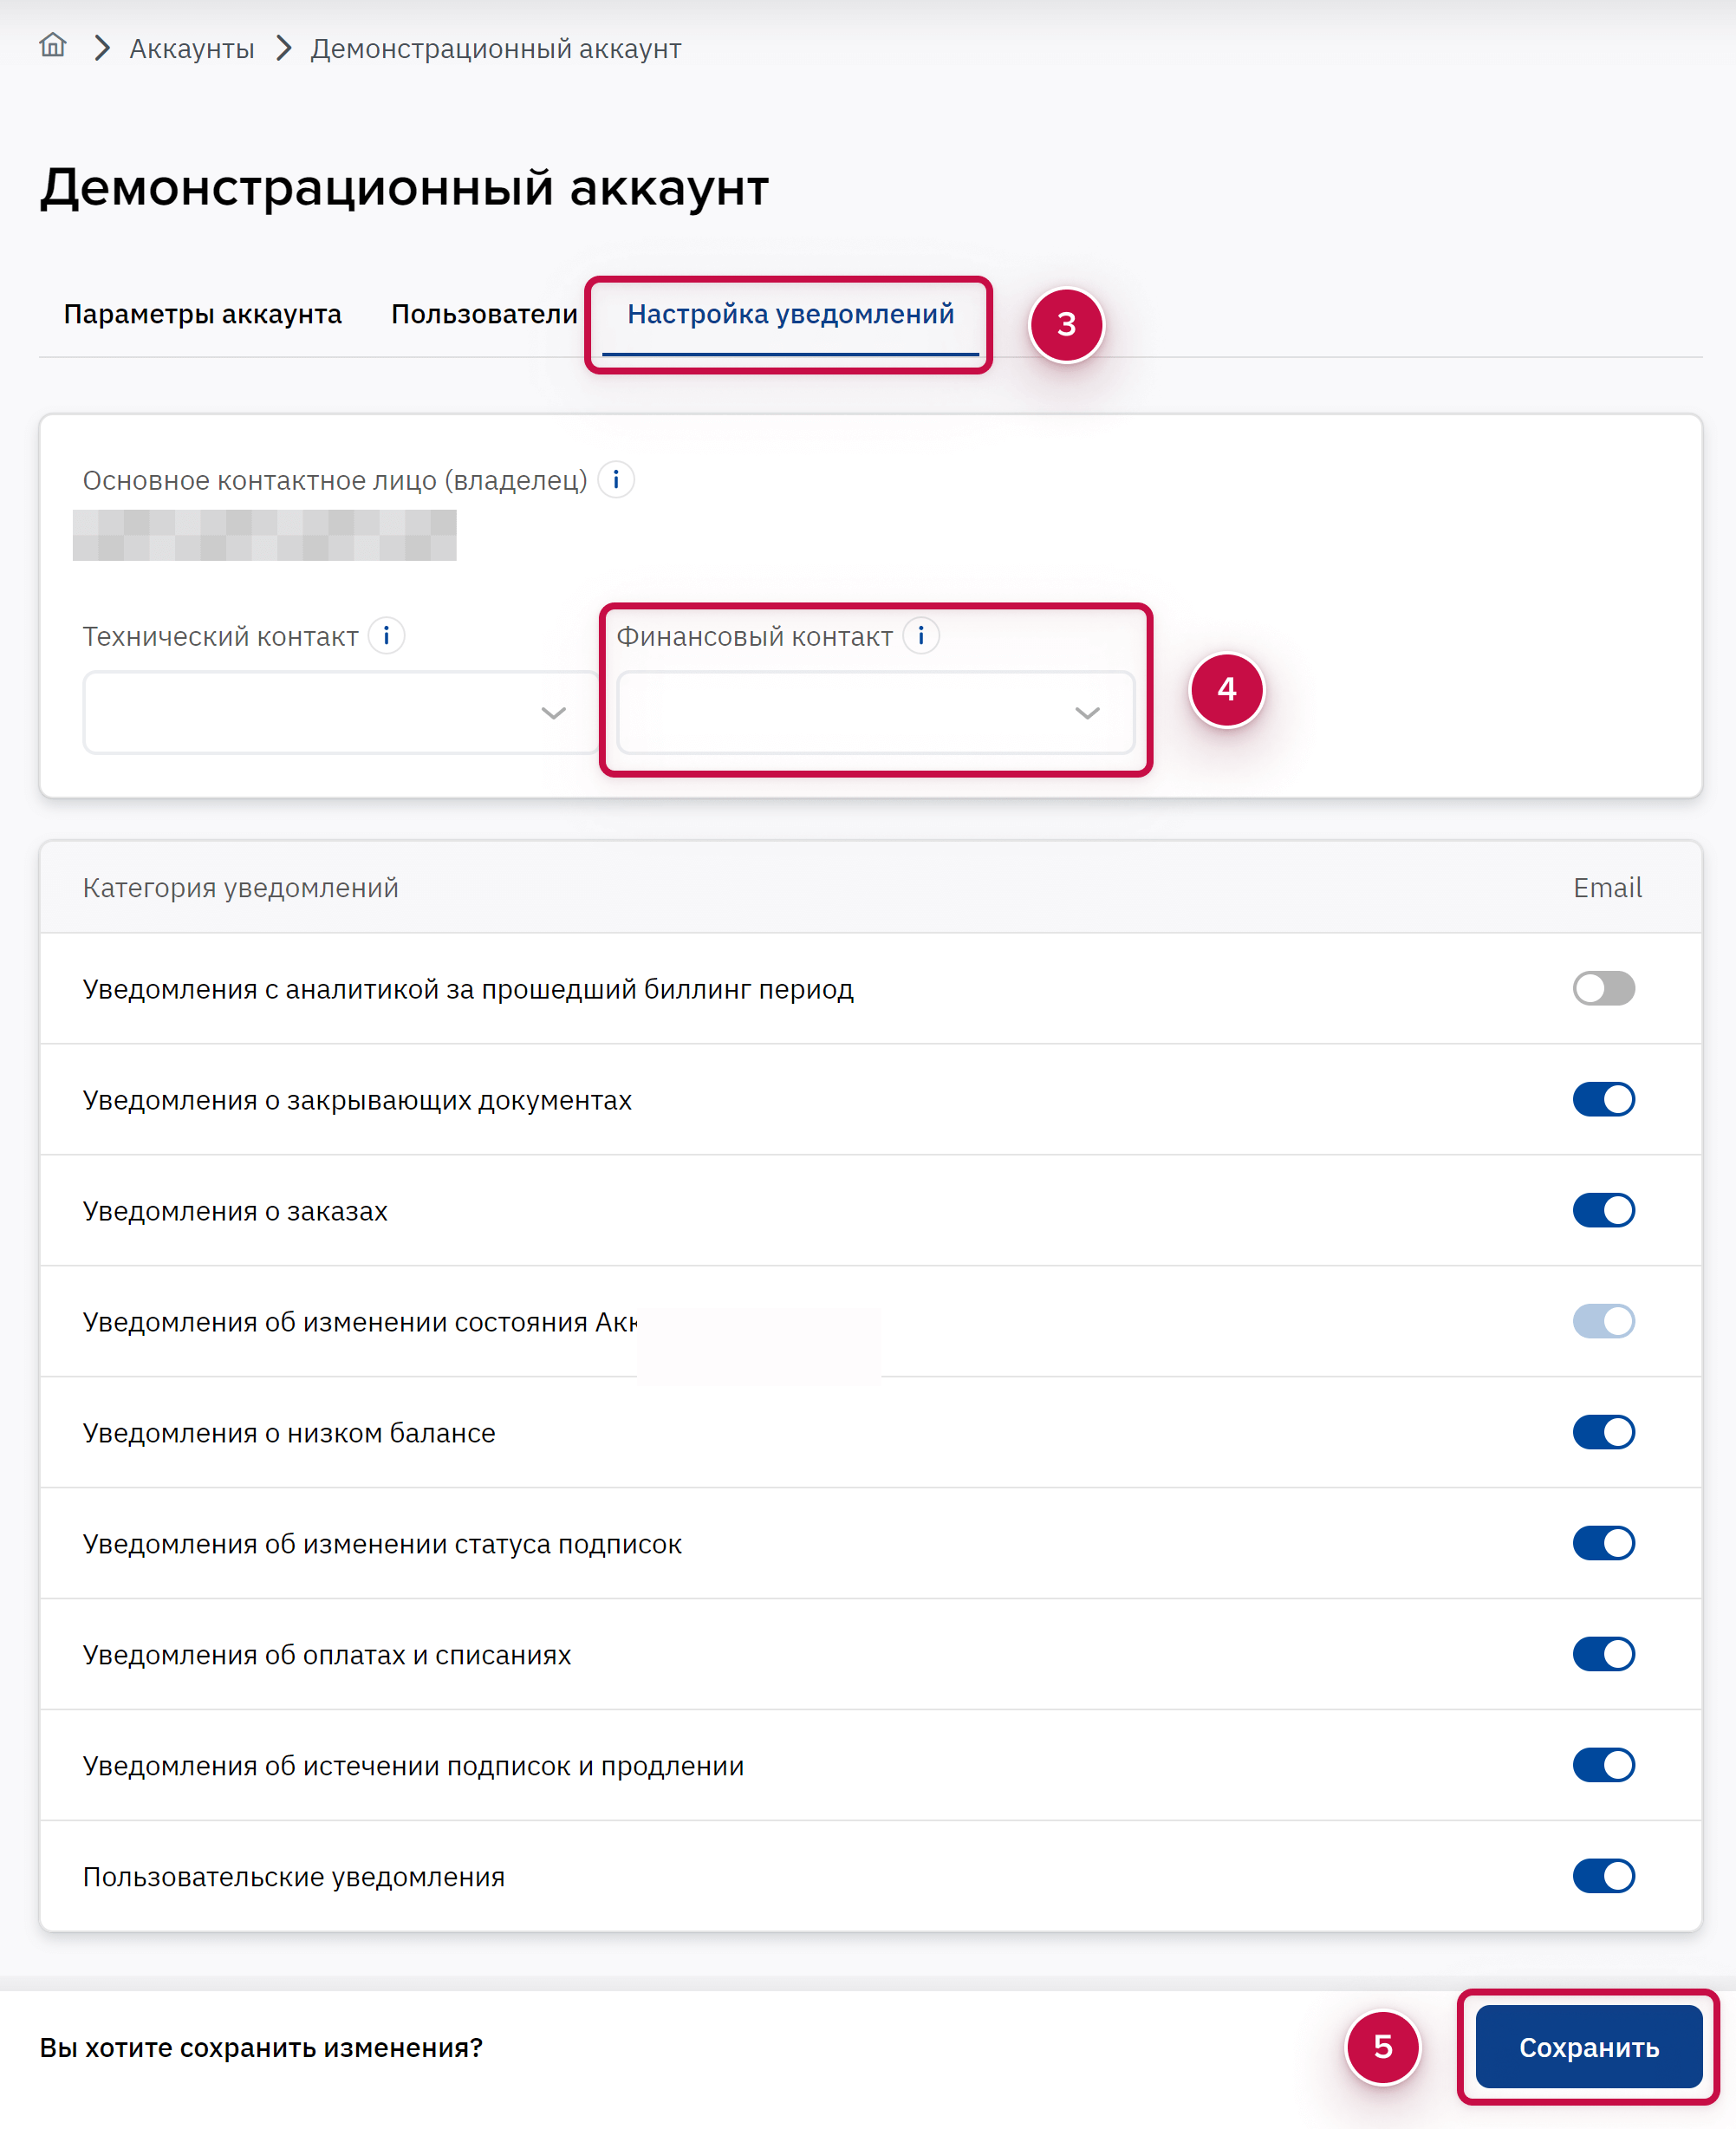
Task: Enable billing period analytics notifications toggle
Action: point(1603,988)
